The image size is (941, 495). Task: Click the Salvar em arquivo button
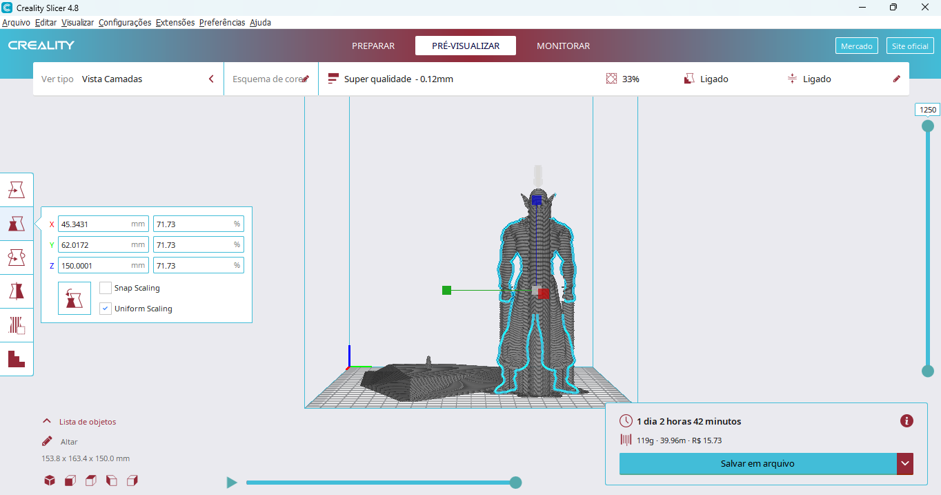point(757,464)
